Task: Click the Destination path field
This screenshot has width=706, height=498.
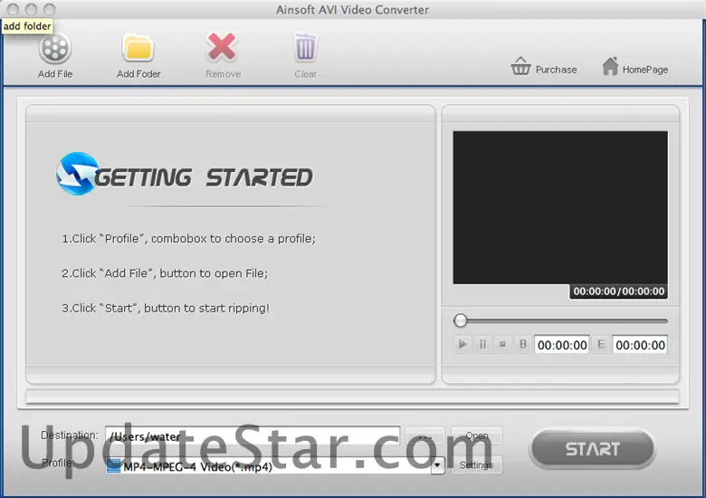Action: [x=253, y=436]
